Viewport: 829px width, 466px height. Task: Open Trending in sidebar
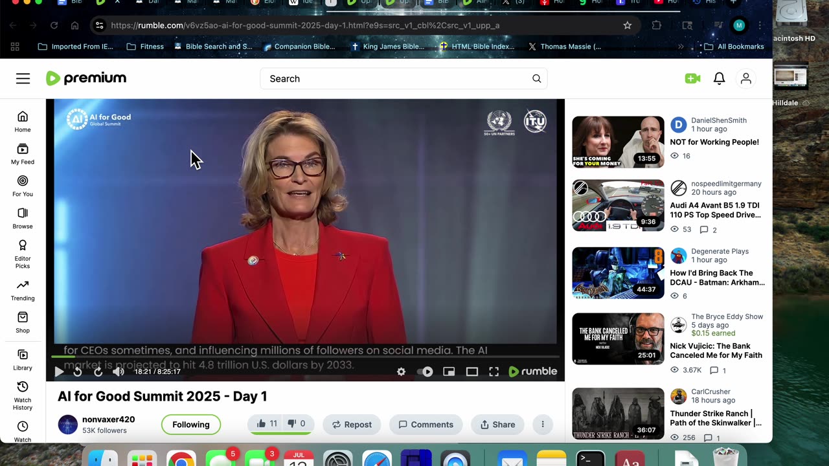pyautogui.click(x=23, y=291)
